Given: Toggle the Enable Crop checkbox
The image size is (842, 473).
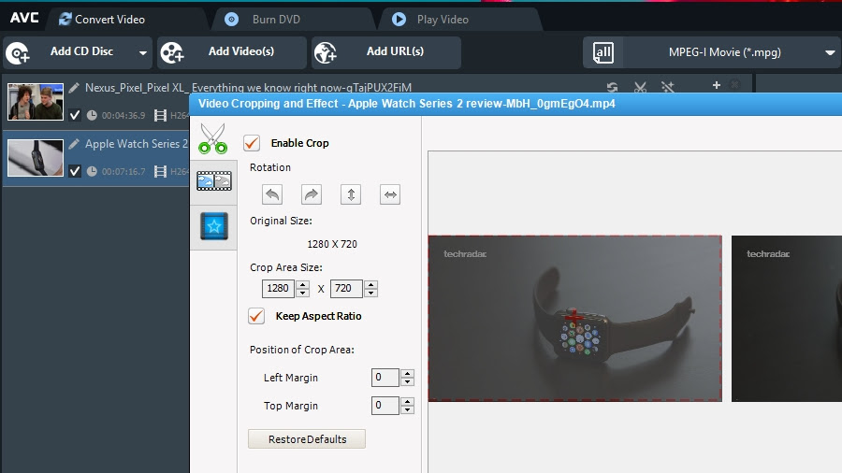Looking at the screenshot, I should 252,143.
